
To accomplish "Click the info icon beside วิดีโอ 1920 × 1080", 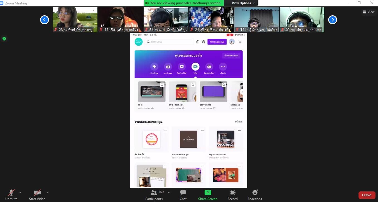I will pos(153,108).
